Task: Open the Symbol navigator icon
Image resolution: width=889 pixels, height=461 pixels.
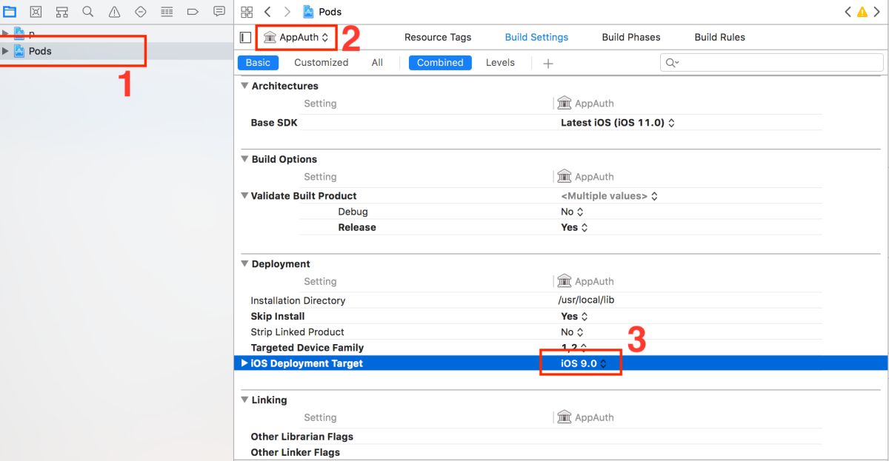Action: [x=62, y=12]
